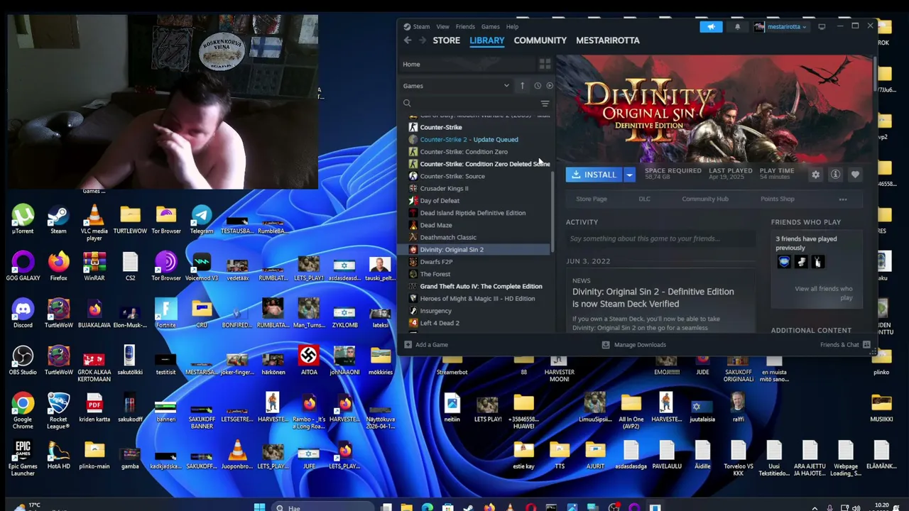Open the Steam Deck Verified news article
The width and height of the screenshot is (909, 511).
coord(653,298)
